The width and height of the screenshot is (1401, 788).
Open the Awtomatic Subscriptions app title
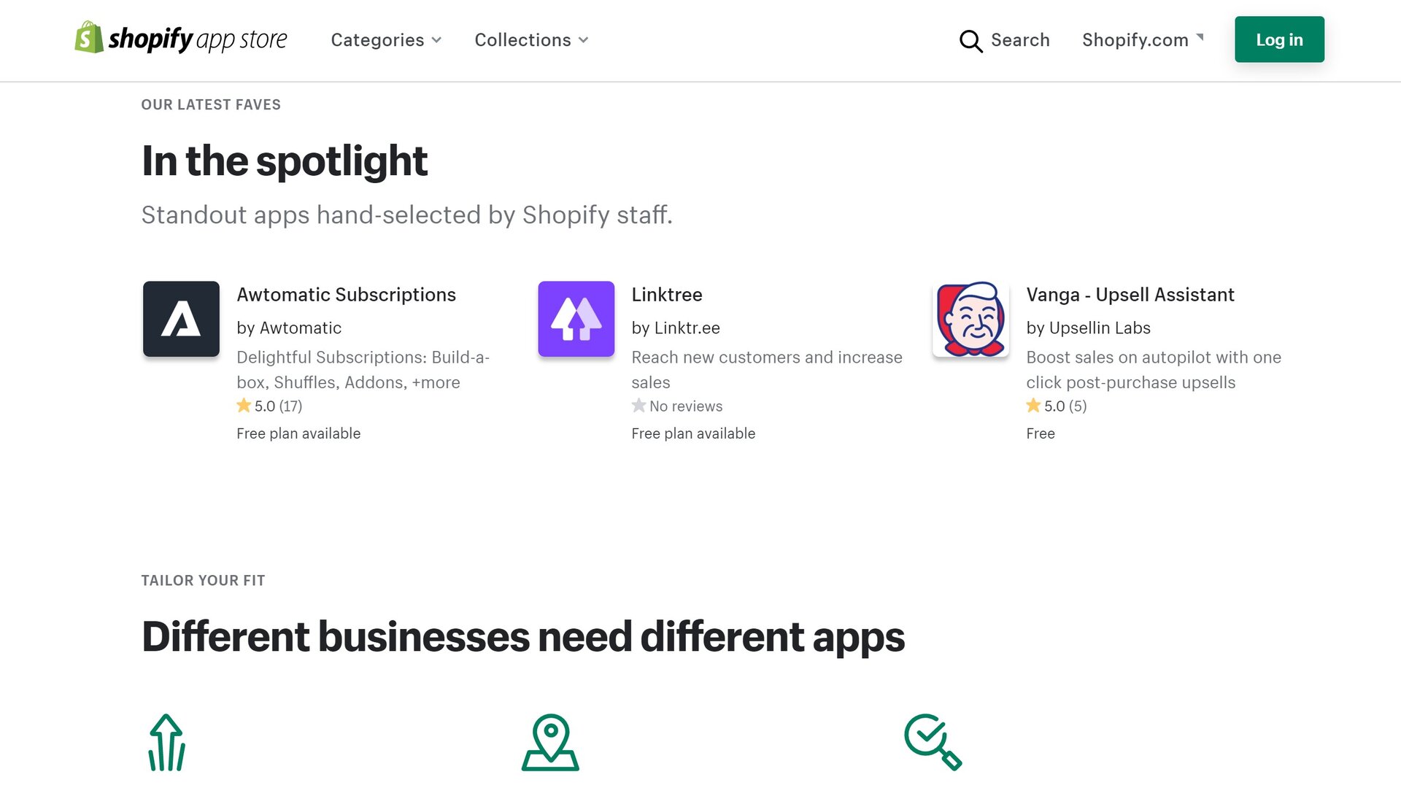tap(346, 295)
